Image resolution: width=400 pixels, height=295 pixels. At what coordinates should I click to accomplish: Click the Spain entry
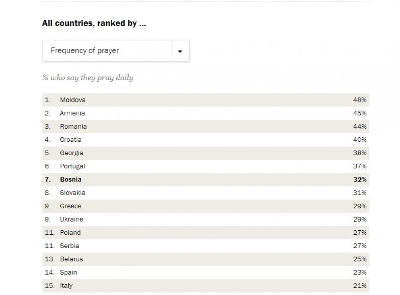[68, 272]
